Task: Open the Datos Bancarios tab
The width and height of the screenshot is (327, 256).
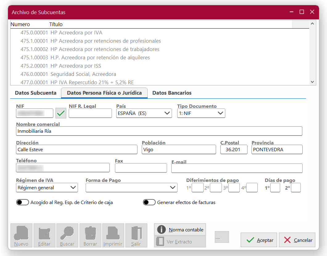Action: [x=172, y=93]
